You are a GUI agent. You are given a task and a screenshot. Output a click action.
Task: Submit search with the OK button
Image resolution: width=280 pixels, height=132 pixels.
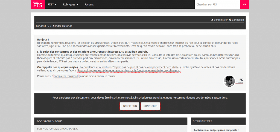(245, 4)
